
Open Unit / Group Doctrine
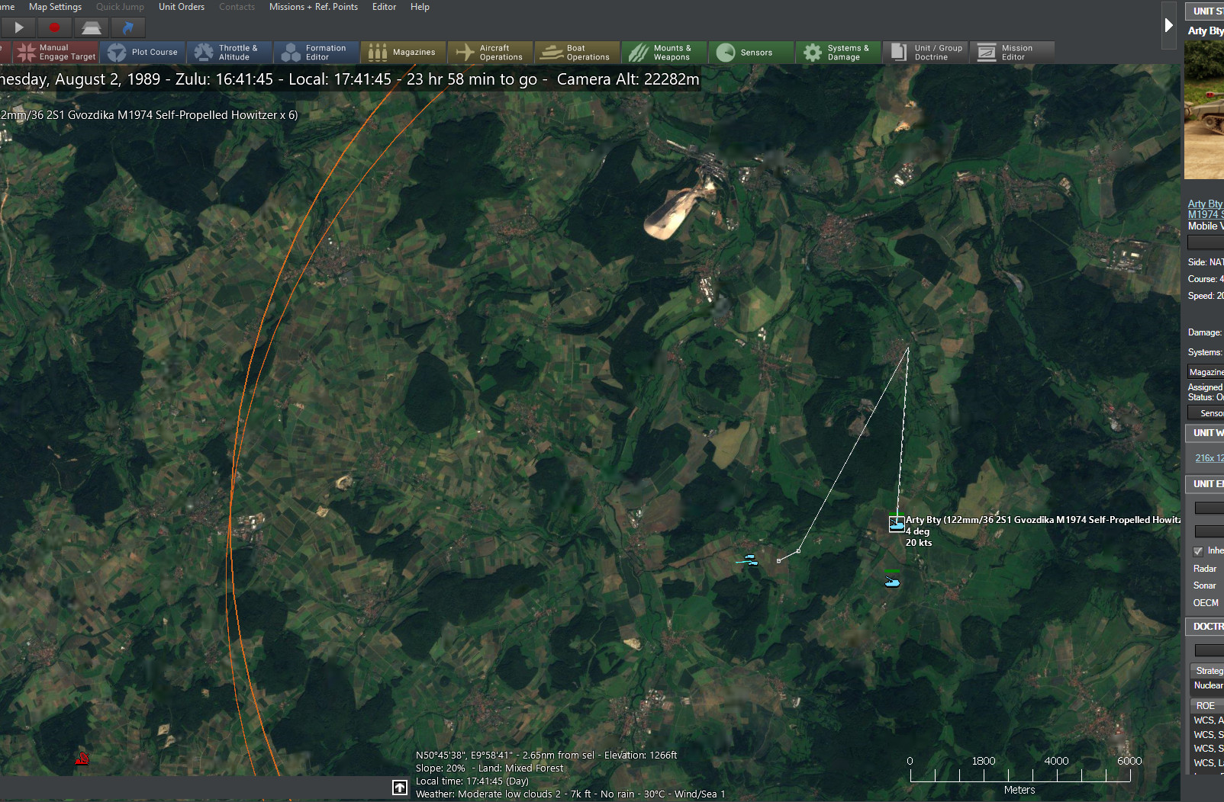925,52
